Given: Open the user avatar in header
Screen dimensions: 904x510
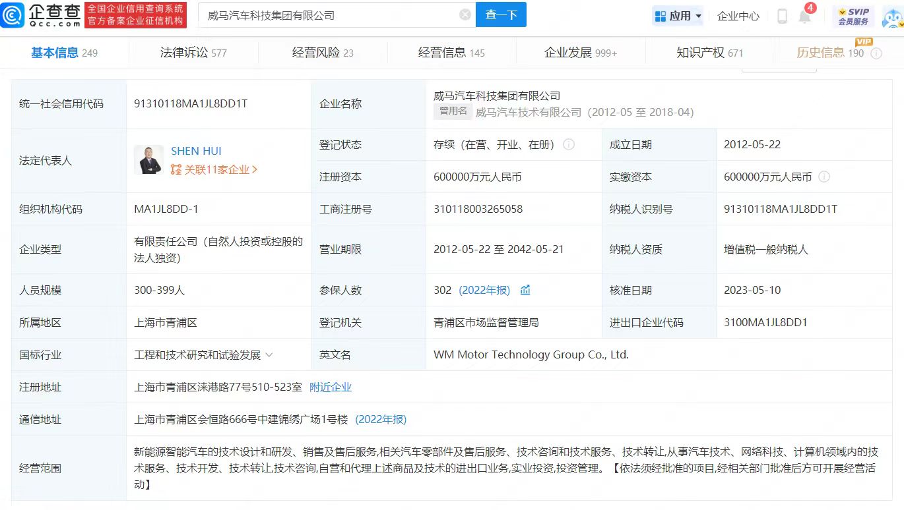Looking at the screenshot, I should (x=893, y=16).
